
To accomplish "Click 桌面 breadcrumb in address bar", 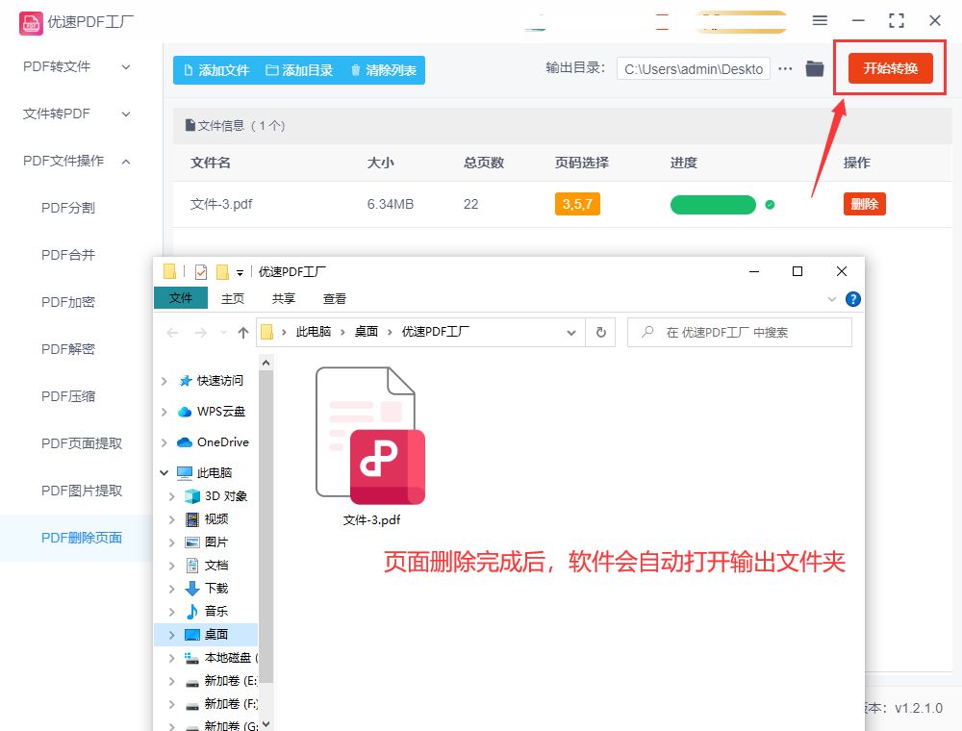I will pyautogui.click(x=367, y=332).
